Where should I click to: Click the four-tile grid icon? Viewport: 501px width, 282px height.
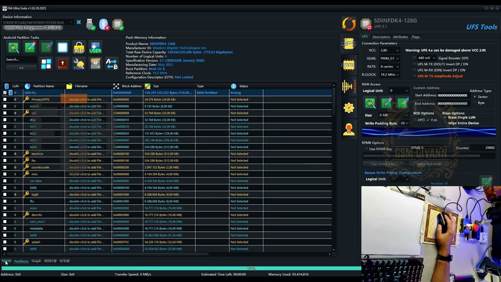pos(46,64)
